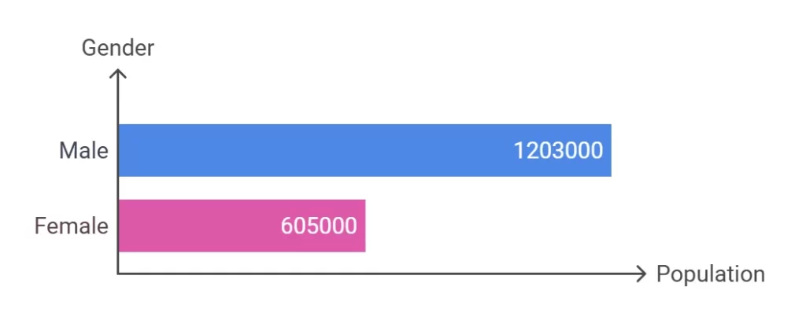This screenshot has width=806, height=316.
Task: Click the upward arrowhead of Gender axis
Action: (118, 74)
